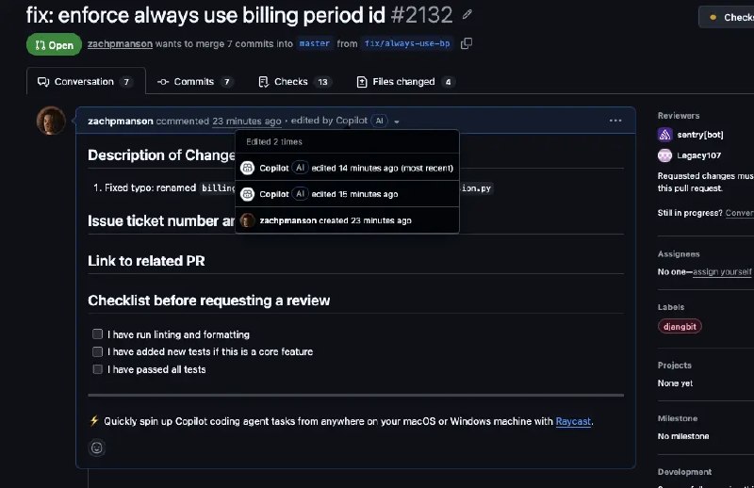Click the green Open status badge

pyautogui.click(x=54, y=44)
